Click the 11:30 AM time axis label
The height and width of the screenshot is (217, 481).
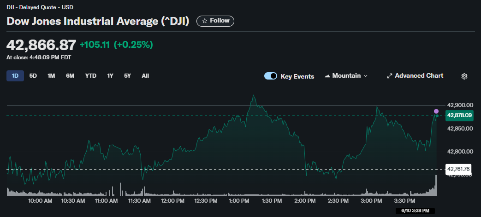pos(138,201)
